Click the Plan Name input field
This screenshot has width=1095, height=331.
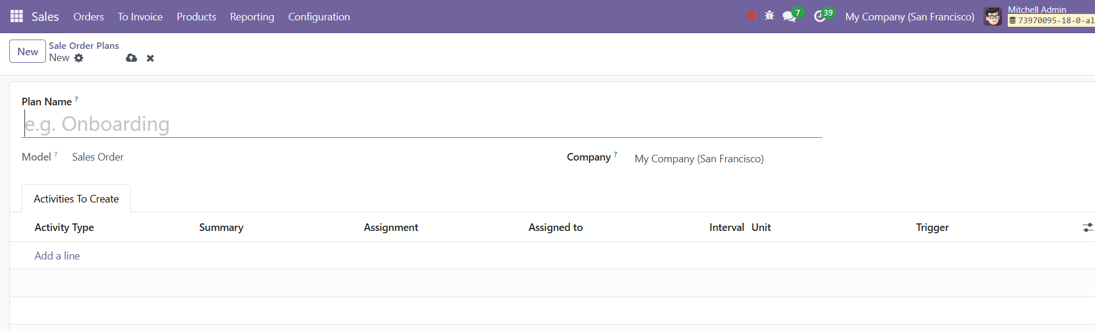pyautogui.click(x=422, y=124)
